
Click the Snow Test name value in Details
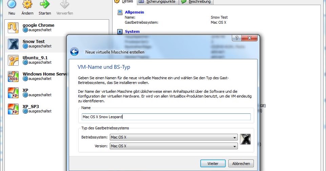[x=219, y=17]
